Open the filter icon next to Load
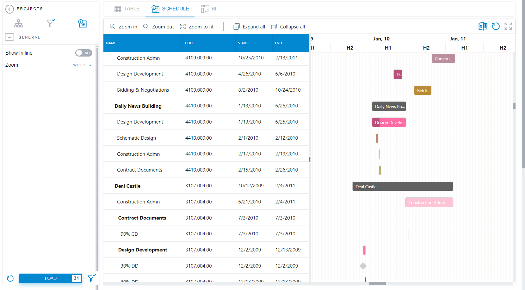This screenshot has width=525, height=290. pyautogui.click(x=91, y=278)
